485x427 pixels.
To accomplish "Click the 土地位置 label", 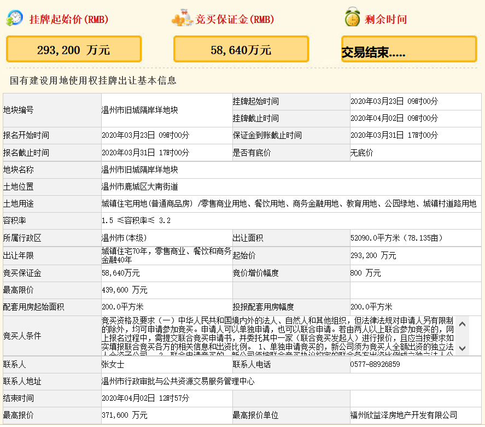I will 18,187.
